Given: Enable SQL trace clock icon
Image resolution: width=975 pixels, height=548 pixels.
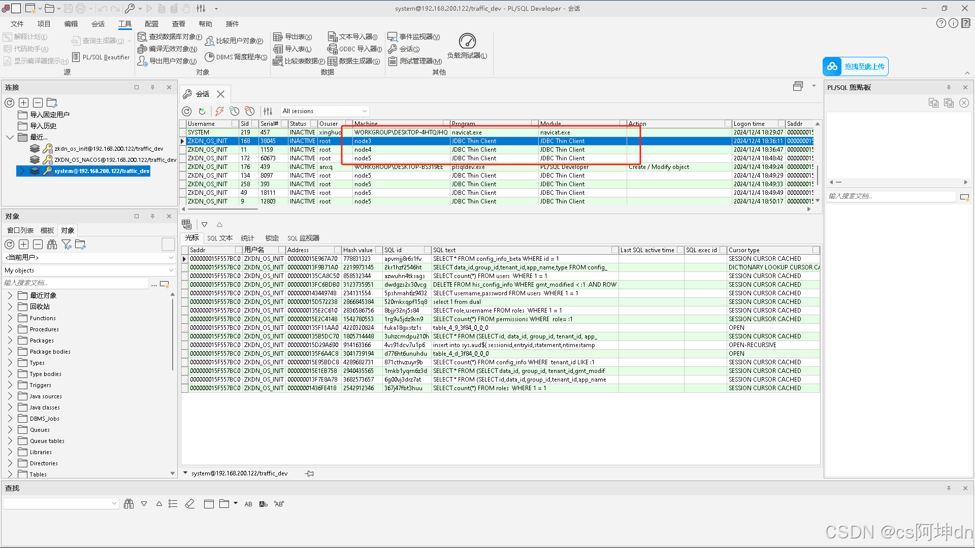Looking at the screenshot, I should [x=234, y=111].
